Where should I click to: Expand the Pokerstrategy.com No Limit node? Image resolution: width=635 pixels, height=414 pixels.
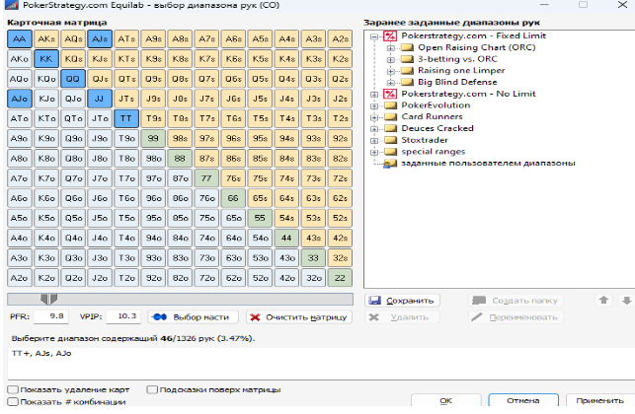point(374,95)
